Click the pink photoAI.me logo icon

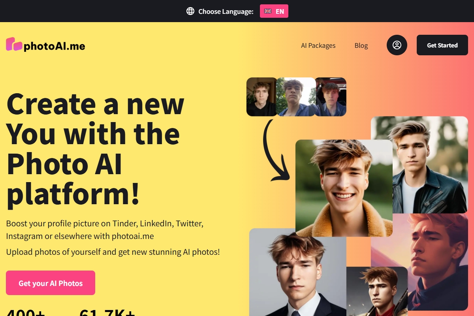(x=14, y=44)
